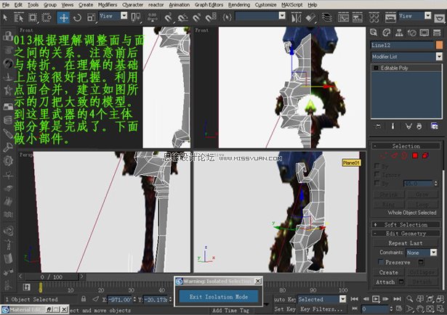Open the Modifiers menu

pyautogui.click(x=108, y=5)
